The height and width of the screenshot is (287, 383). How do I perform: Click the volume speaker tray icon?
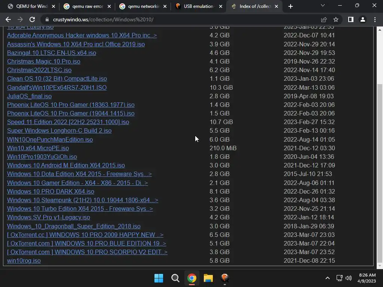coord(349,278)
